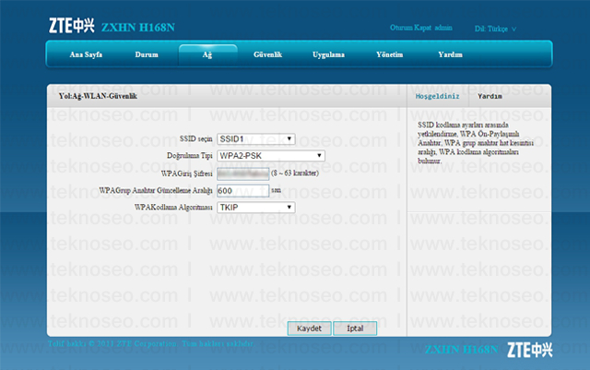Open the Uygulama tab
The height and width of the screenshot is (370, 590).
[328, 54]
